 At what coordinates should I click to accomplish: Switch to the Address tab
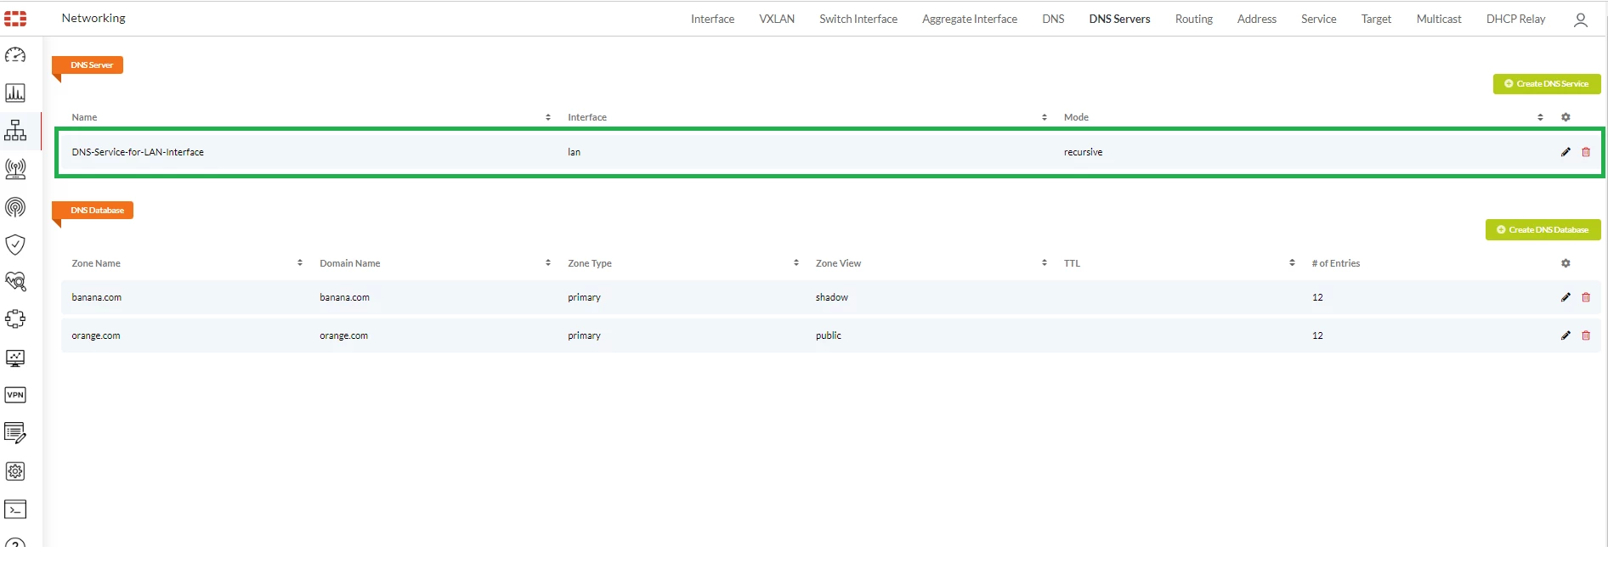point(1257,19)
